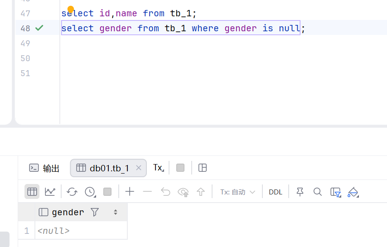Open the column filter table icon
This screenshot has width=387, height=247.
coord(336,192)
